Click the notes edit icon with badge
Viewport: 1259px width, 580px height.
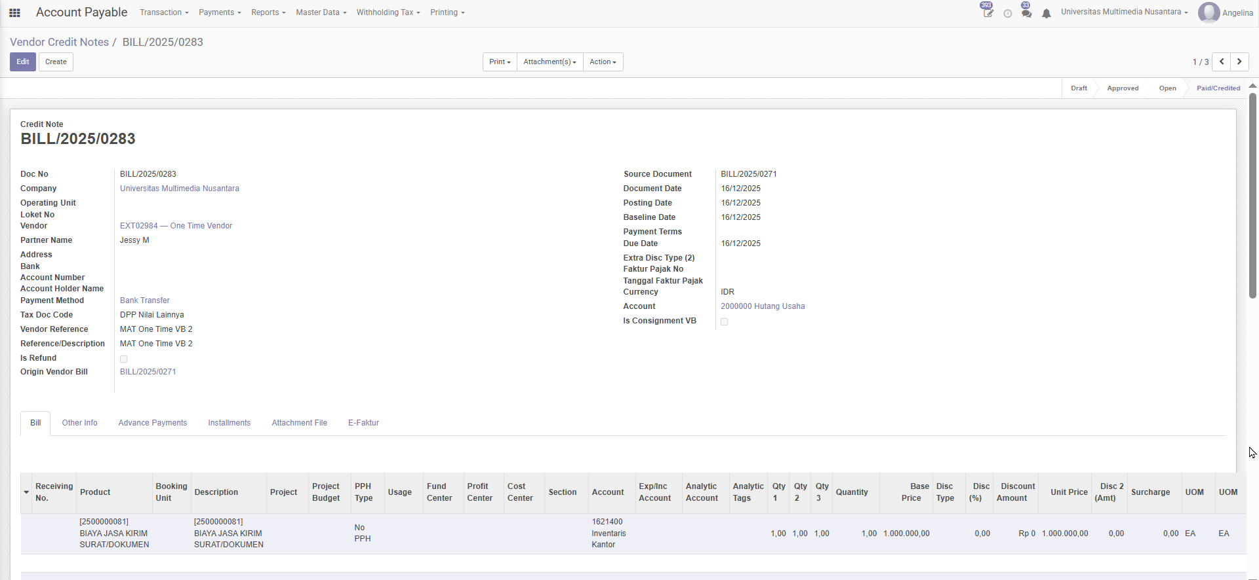click(988, 12)
